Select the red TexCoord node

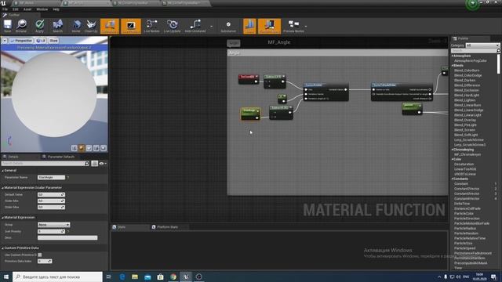coord(249,79)
